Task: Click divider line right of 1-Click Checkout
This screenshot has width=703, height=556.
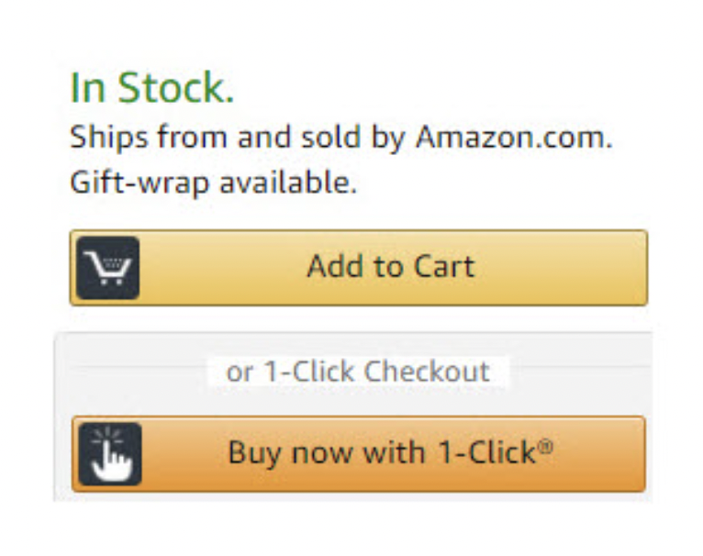Action: coord(581,367)
